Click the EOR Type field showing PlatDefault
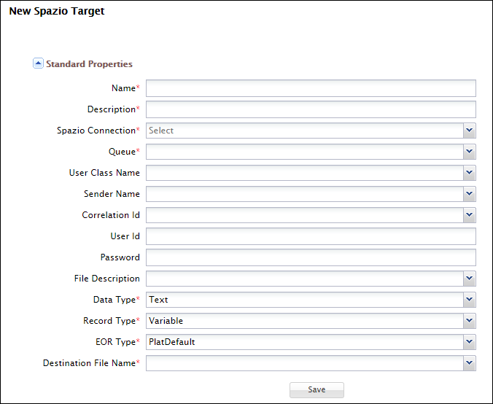493x404 pixels. (304, 342)
